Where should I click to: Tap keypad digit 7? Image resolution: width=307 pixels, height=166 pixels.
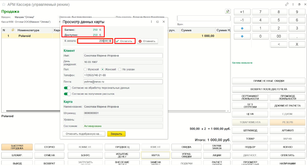pyautogui.click(x=260, y=12)
